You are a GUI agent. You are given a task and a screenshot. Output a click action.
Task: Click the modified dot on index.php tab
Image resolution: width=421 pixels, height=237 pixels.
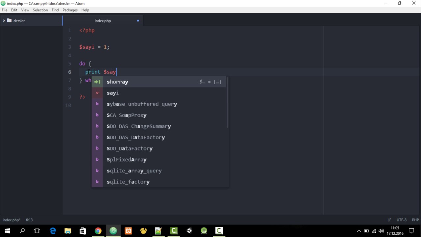[x=138, y=21]
